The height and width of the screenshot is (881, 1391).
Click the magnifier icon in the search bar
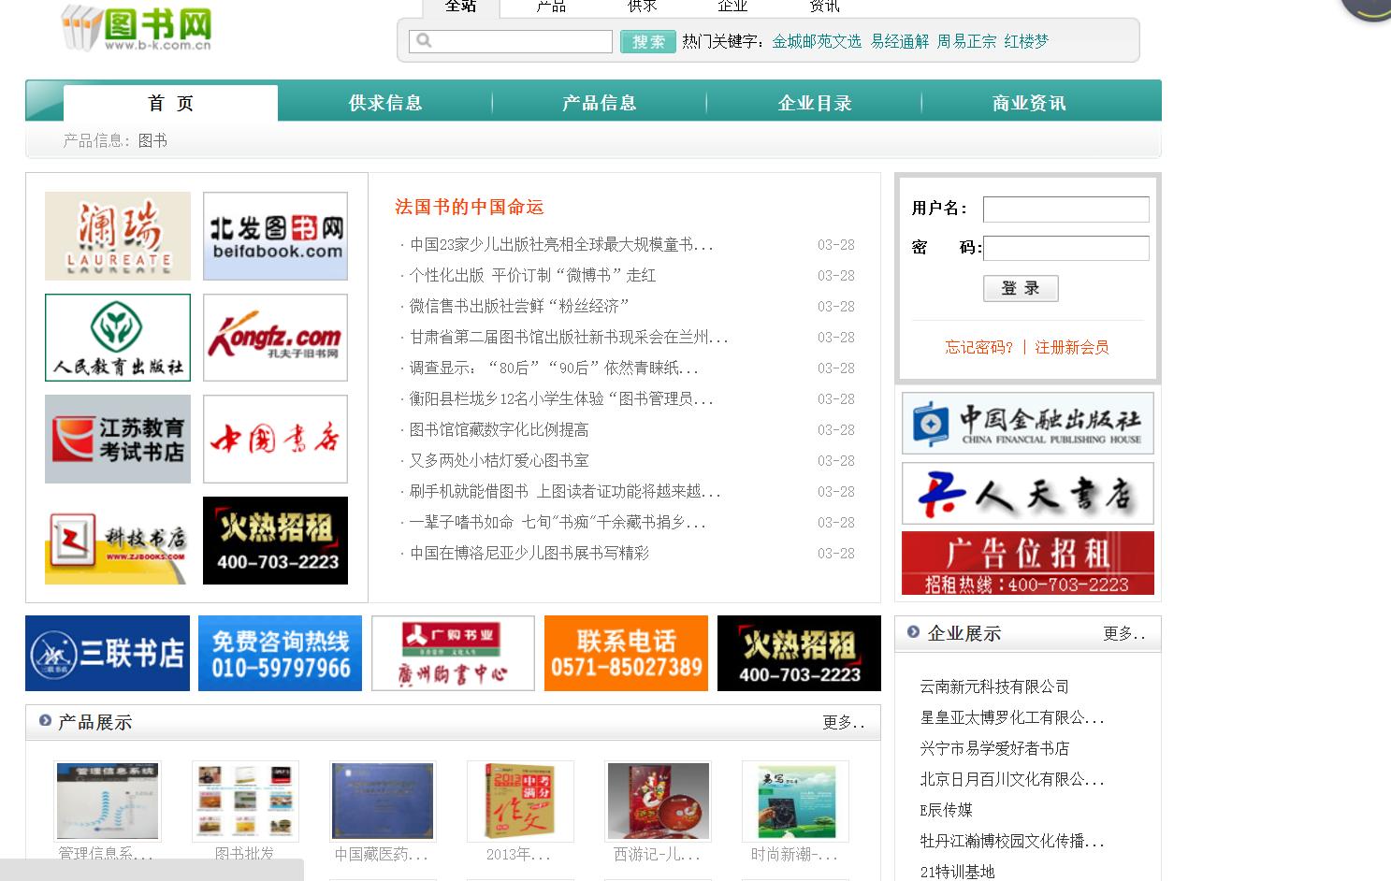point(424,40)
